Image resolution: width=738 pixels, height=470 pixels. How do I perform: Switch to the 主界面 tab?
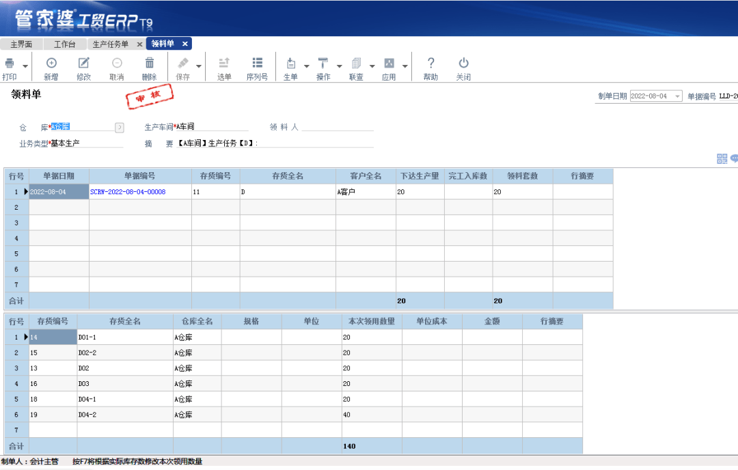tap(21, 44)
